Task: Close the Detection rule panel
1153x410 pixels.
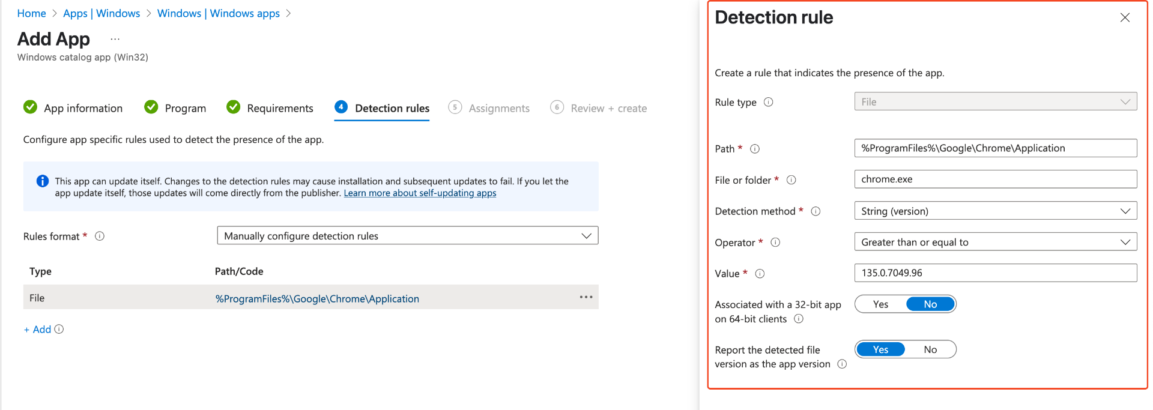Action: pos(1125,18)
